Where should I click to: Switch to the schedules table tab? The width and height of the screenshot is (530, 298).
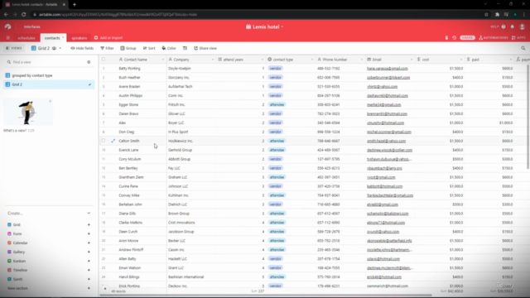click(x=26, y=38)
